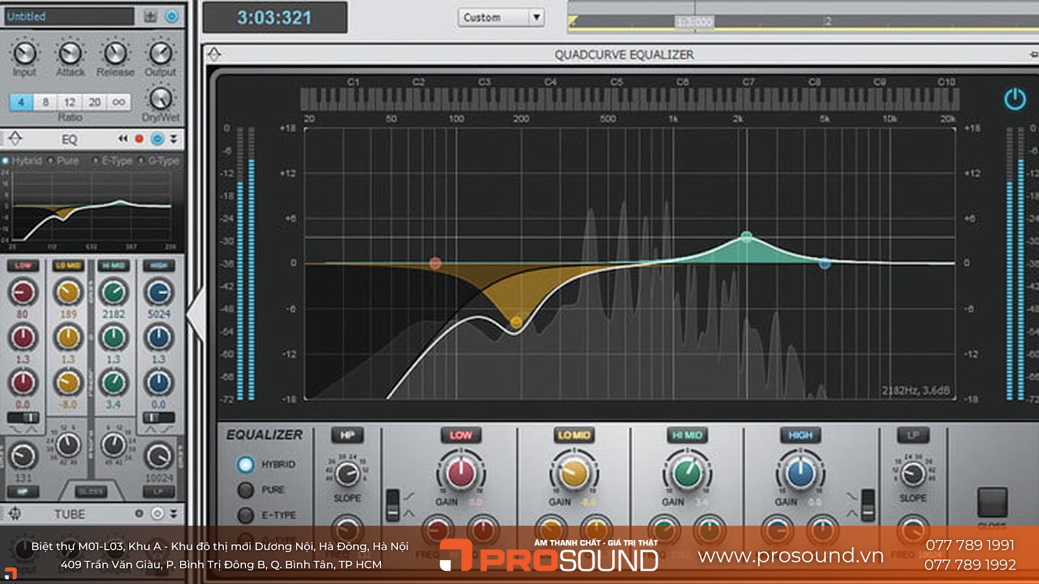Click the LO MID band button in large EQ
Viewport: 1039px width, 584px height.
573,435
